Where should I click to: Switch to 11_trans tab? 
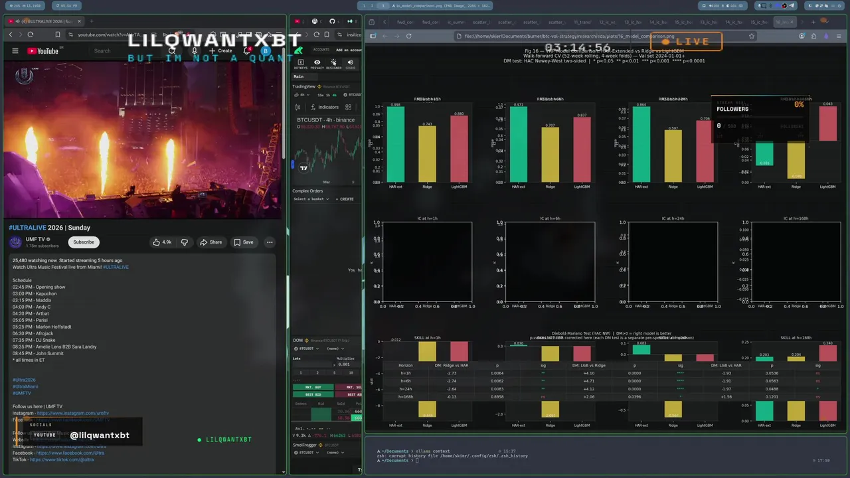(582, 22)
